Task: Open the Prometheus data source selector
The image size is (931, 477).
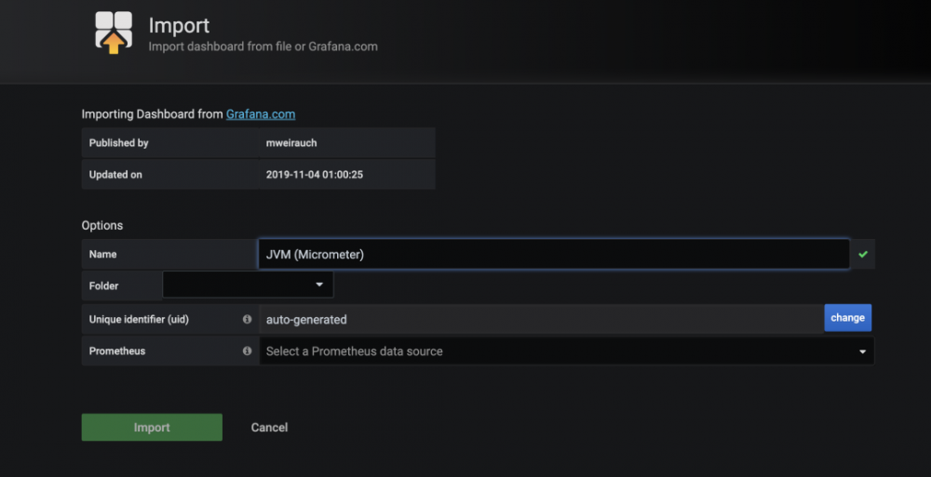Action: point(559,351)
